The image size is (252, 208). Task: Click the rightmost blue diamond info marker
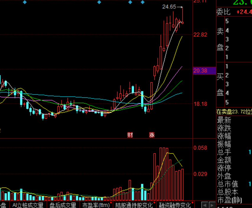pyautogui.click(x=143, y=2)
